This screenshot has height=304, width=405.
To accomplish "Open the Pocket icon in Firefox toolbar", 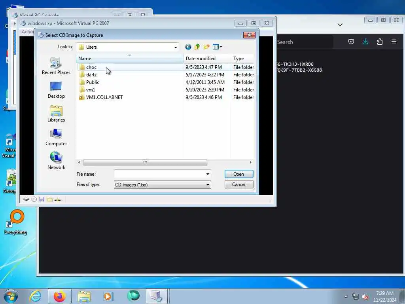I will 351,42.
